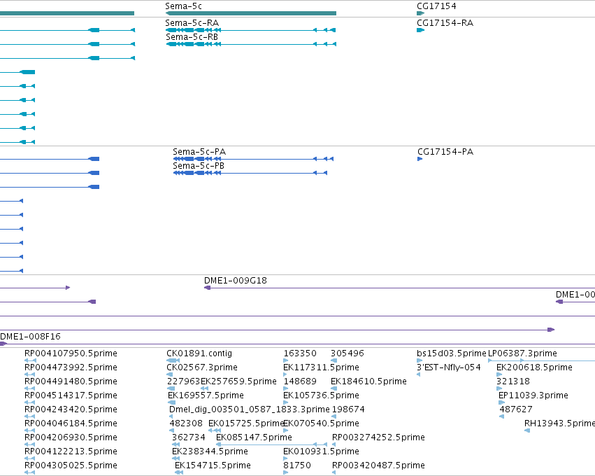Select EK184610.5prime EST label
Viewport: 595px width, 476px height.
point(368,381)
